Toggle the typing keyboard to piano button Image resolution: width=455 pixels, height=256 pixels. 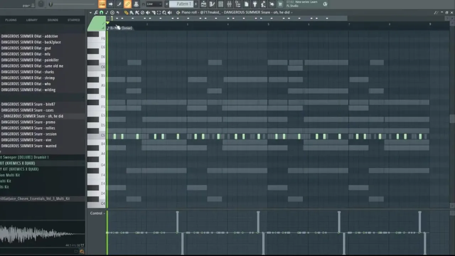102,4
